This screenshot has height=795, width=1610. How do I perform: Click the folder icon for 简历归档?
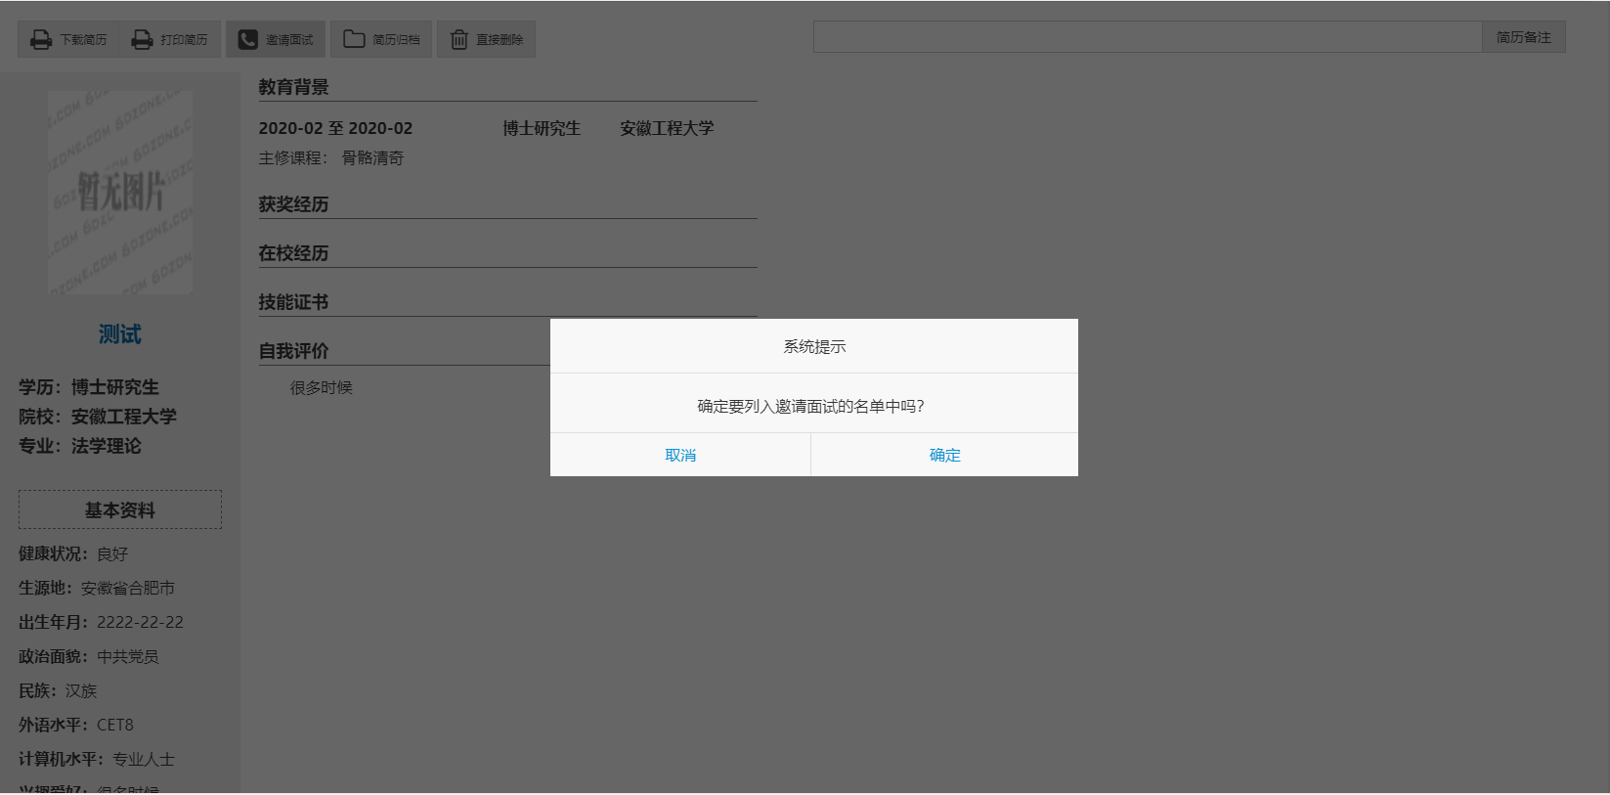[x=354, y=40]
